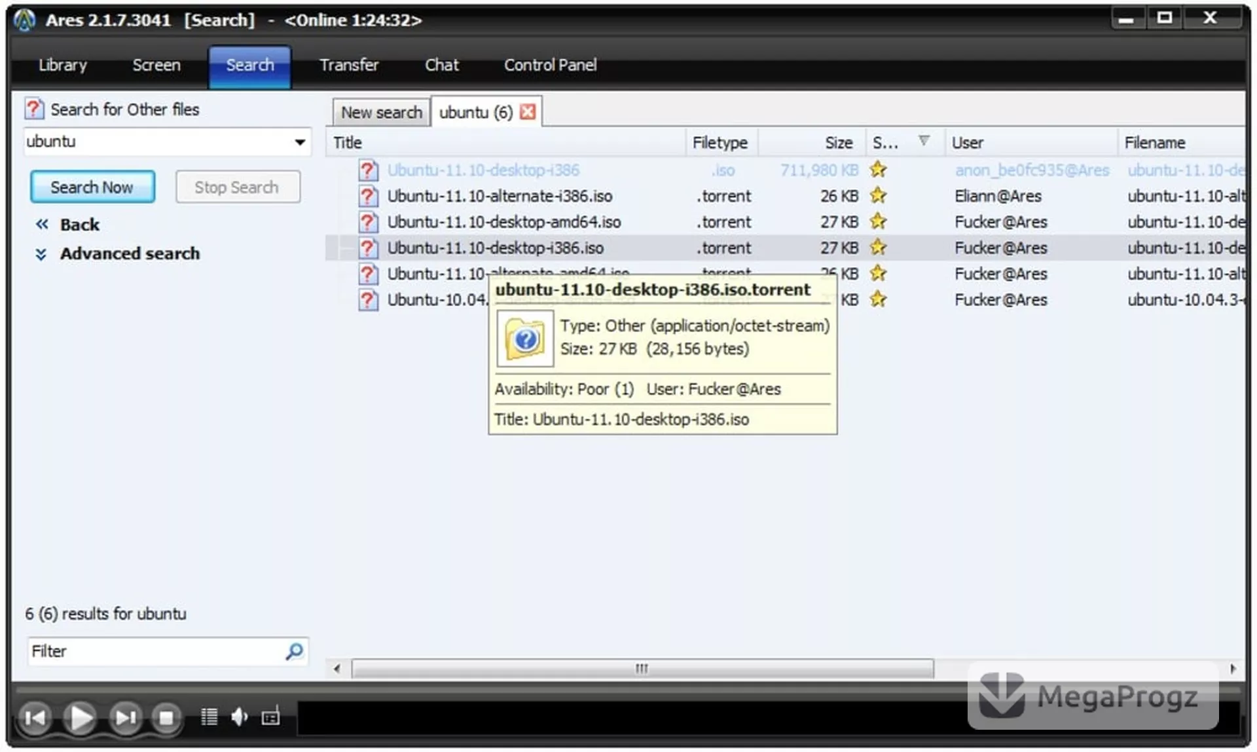Click the stop playback button
This screenshot has height=752, width=1257.
point(166,718)
